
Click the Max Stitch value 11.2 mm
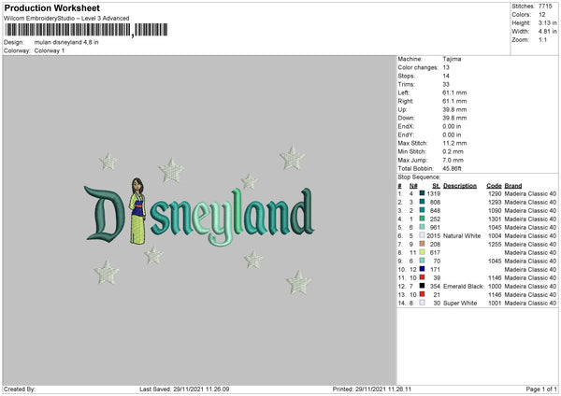point(454,143)
